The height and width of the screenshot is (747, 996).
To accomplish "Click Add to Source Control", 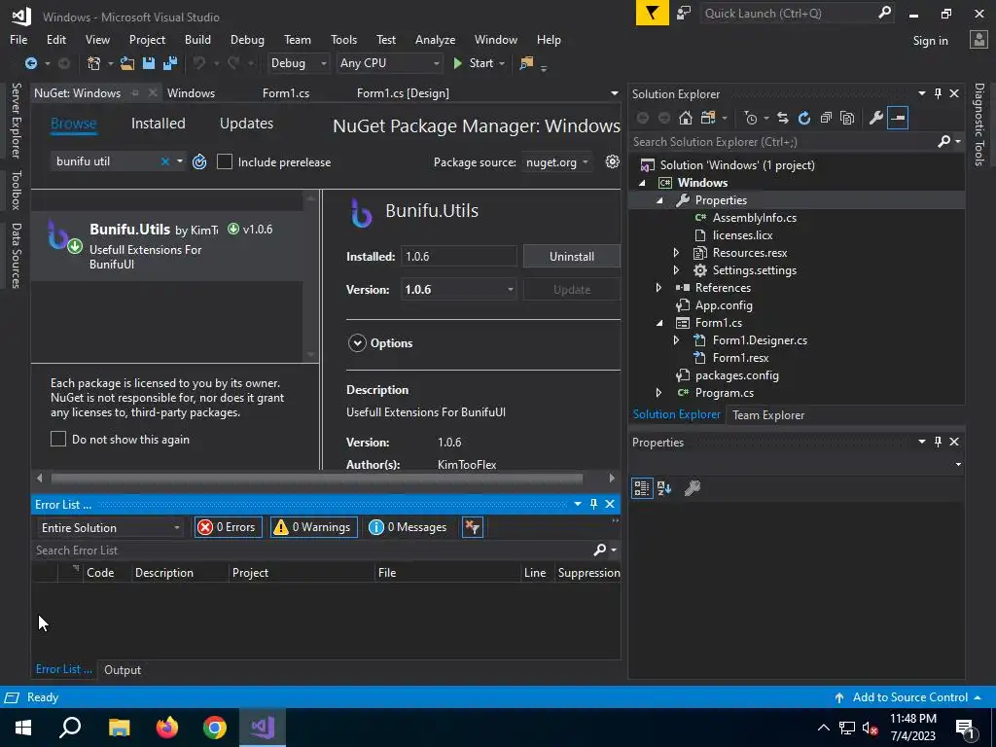I will tap(909, 696).
